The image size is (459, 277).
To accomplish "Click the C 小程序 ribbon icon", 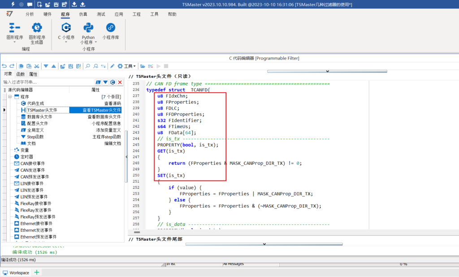I will (x=66, y=28).
